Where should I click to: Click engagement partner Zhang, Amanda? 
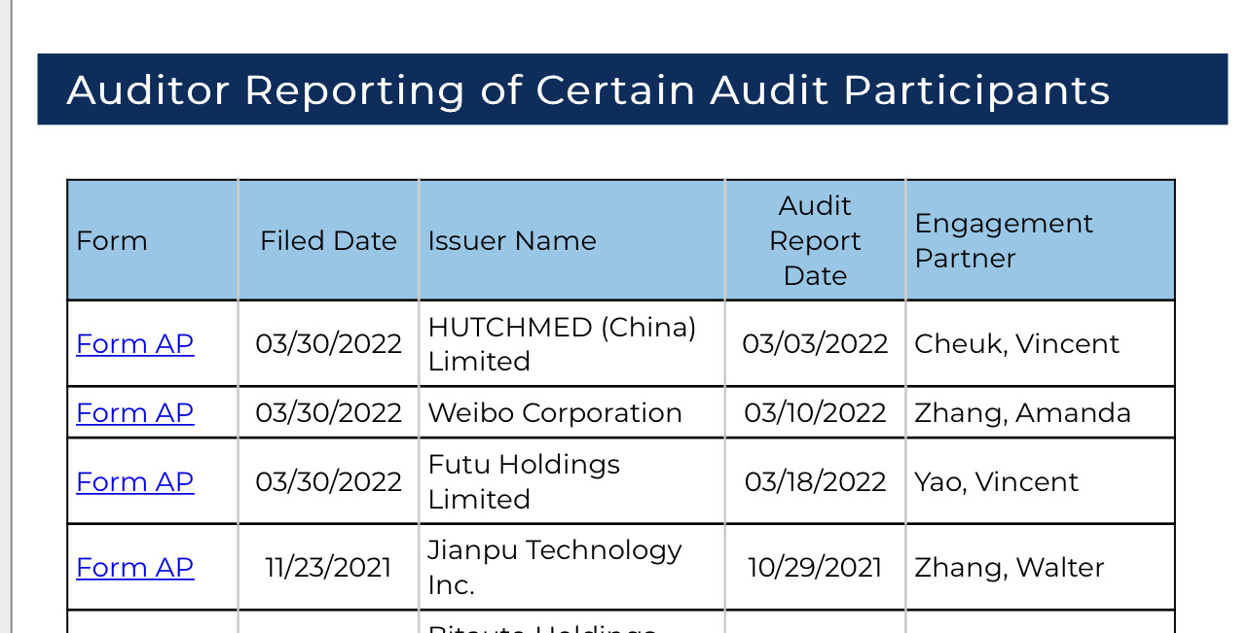pyautogui.click(x=1022, y=413)
